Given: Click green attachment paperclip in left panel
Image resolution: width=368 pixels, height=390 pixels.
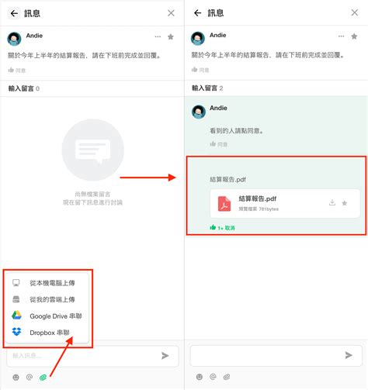Looking at the screenshot, I should (43, 378).
